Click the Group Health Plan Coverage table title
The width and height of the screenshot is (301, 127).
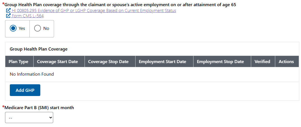(x=39, y=49)
